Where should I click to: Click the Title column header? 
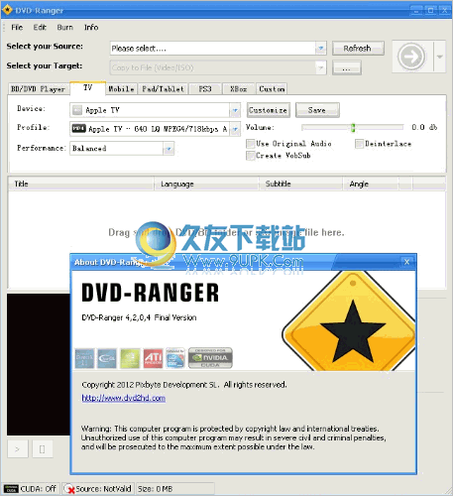coord(81,184)
